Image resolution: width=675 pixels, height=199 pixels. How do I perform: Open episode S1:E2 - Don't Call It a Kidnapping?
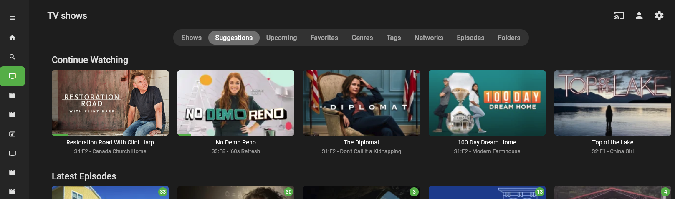coord(362,151)
